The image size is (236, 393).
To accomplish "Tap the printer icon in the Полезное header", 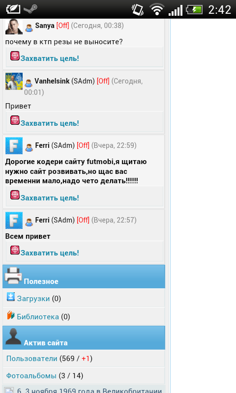I will [x=13, y=276].
